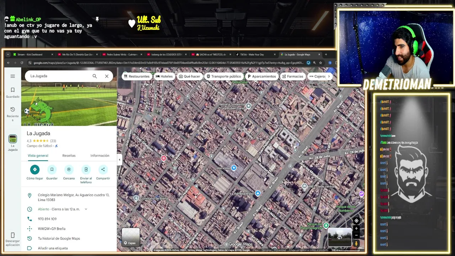Click the plazaVea shopping pin
This screenshot has height=256, width=455.
(234, 168)
